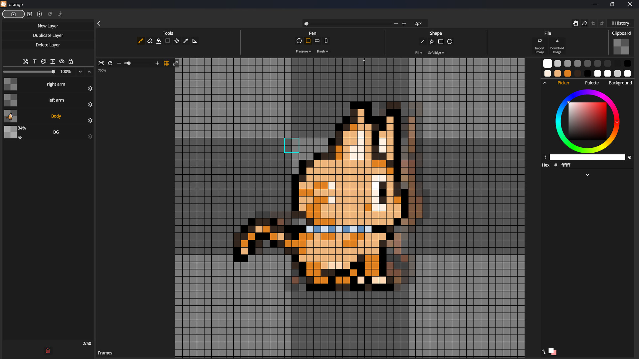Select the star shape tool
This screenshot has width=639, height=359.
pos(432,42)
